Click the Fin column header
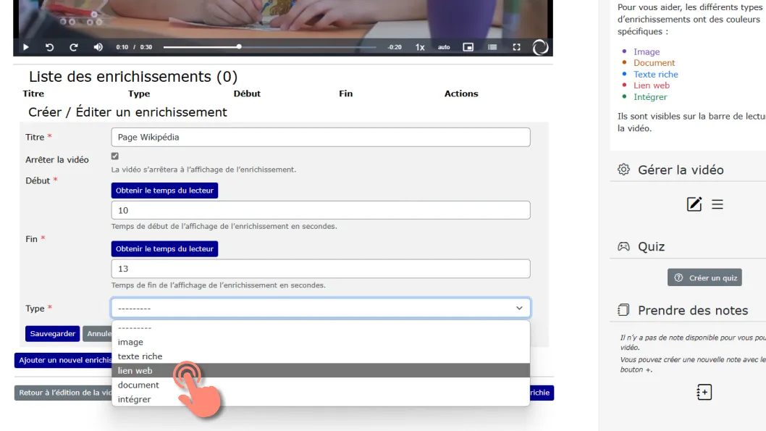This screenshot has width=766, height=431. coord(346,94)
